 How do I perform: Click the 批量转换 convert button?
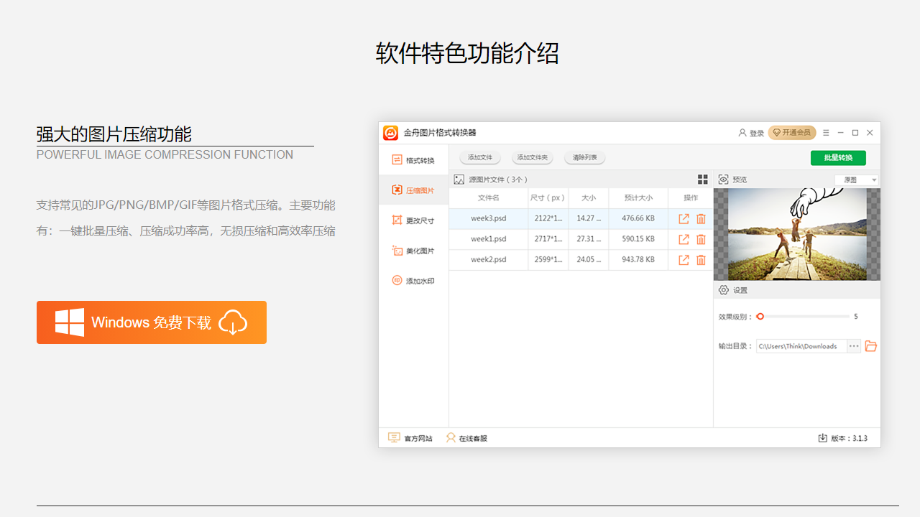pyautogui.click(x=838, y=157)
